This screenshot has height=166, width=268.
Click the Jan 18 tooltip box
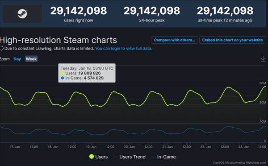pos(87,73)
